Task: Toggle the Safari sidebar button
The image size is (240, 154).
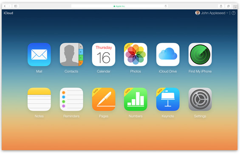Action: point(16,6)
